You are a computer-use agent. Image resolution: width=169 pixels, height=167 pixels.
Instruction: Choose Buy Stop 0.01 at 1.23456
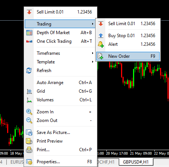click(128, 36)
